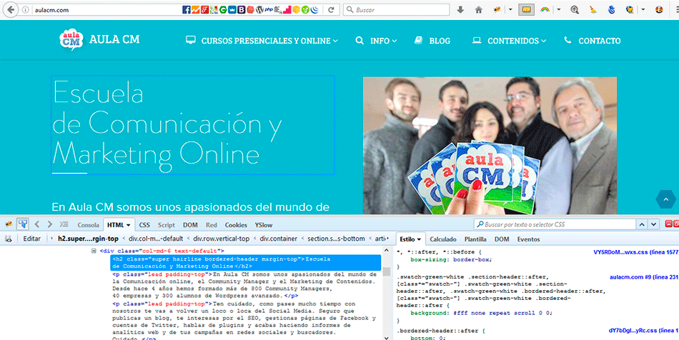Open Cursos Presenciales y Online menu
Viewport: 679px width, 340px height.
[x=262, y=40]
